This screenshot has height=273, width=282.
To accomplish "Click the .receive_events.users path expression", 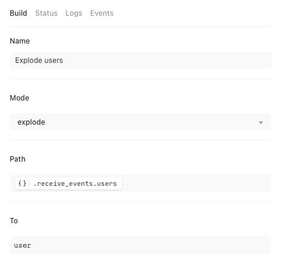I will [75, 183].
